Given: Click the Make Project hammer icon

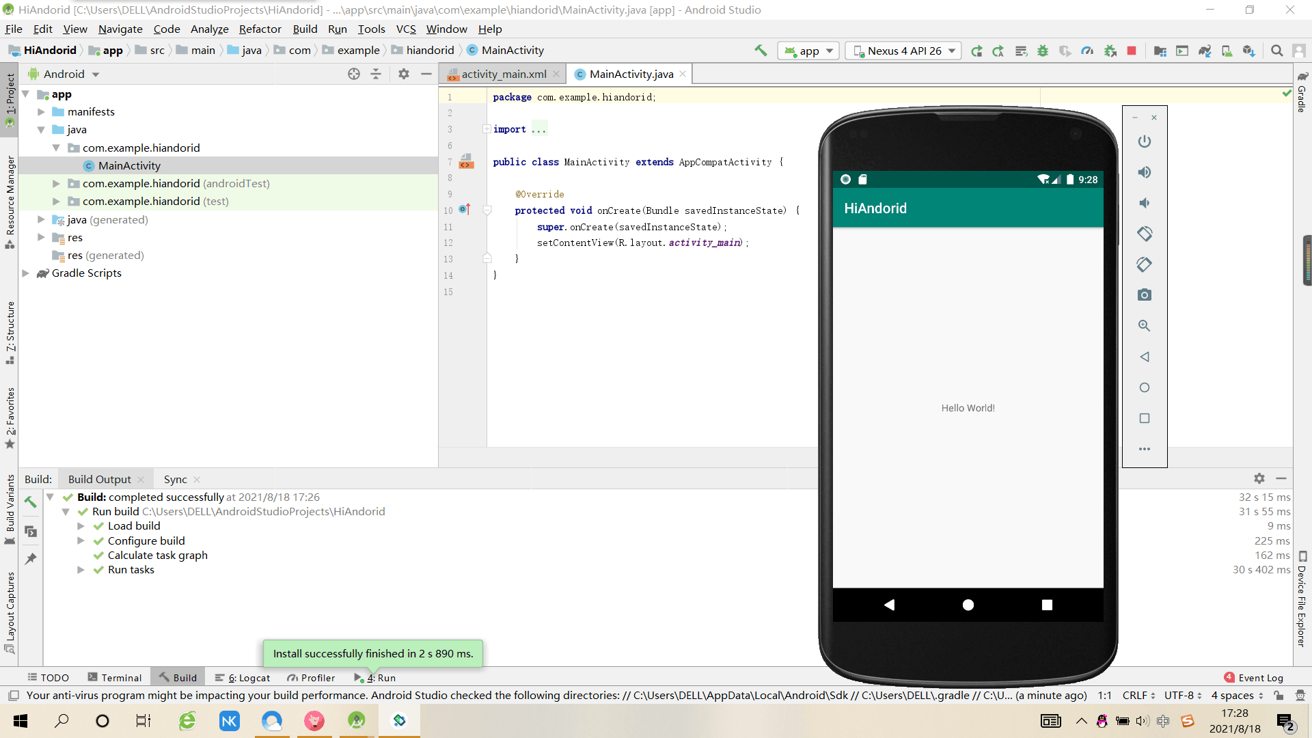Looking at the screenshot, I should [x=761, y=51].
